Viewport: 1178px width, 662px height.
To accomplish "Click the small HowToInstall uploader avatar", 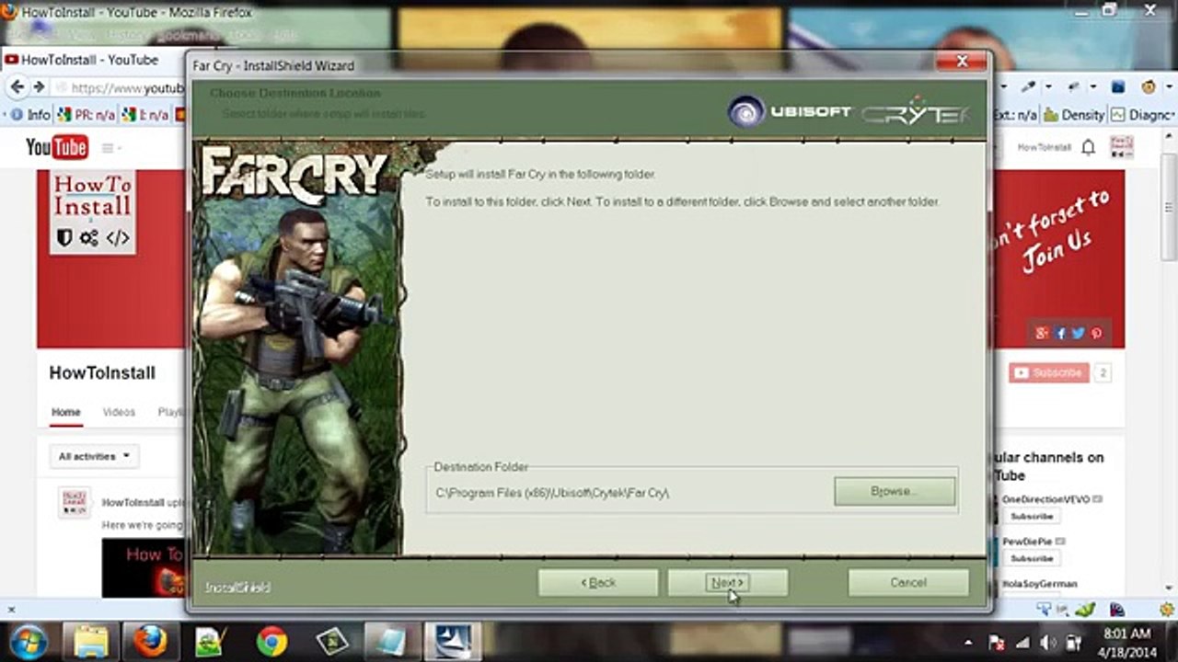I will (x=75, y=503).
